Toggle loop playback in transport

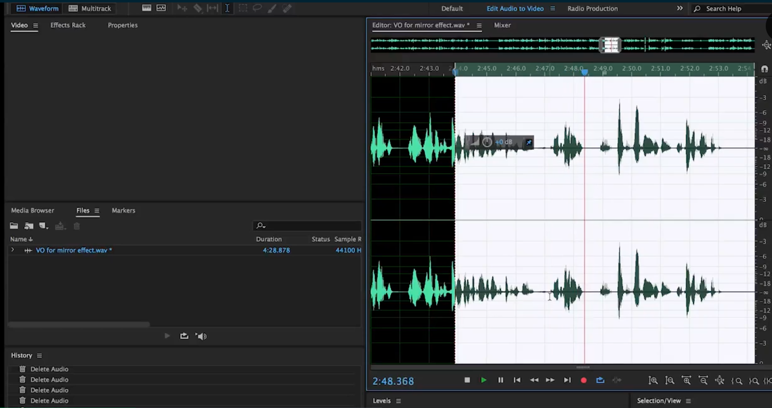point(600,380)
